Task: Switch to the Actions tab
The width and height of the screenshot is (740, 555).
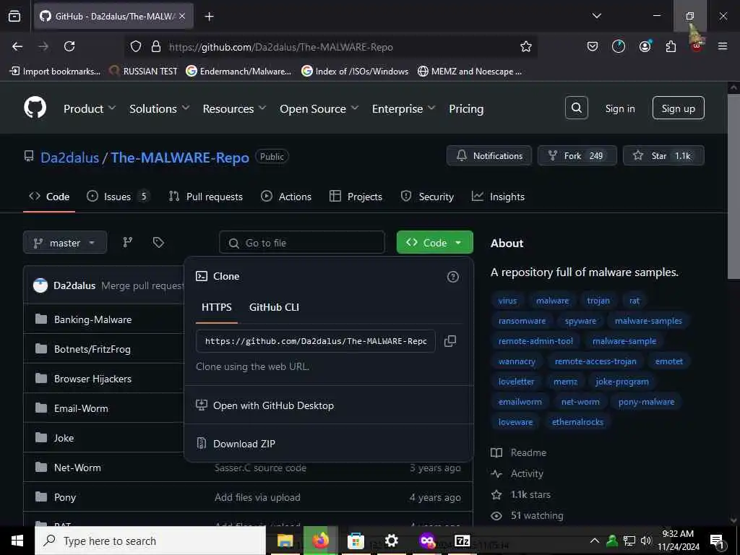Action: 286,197
